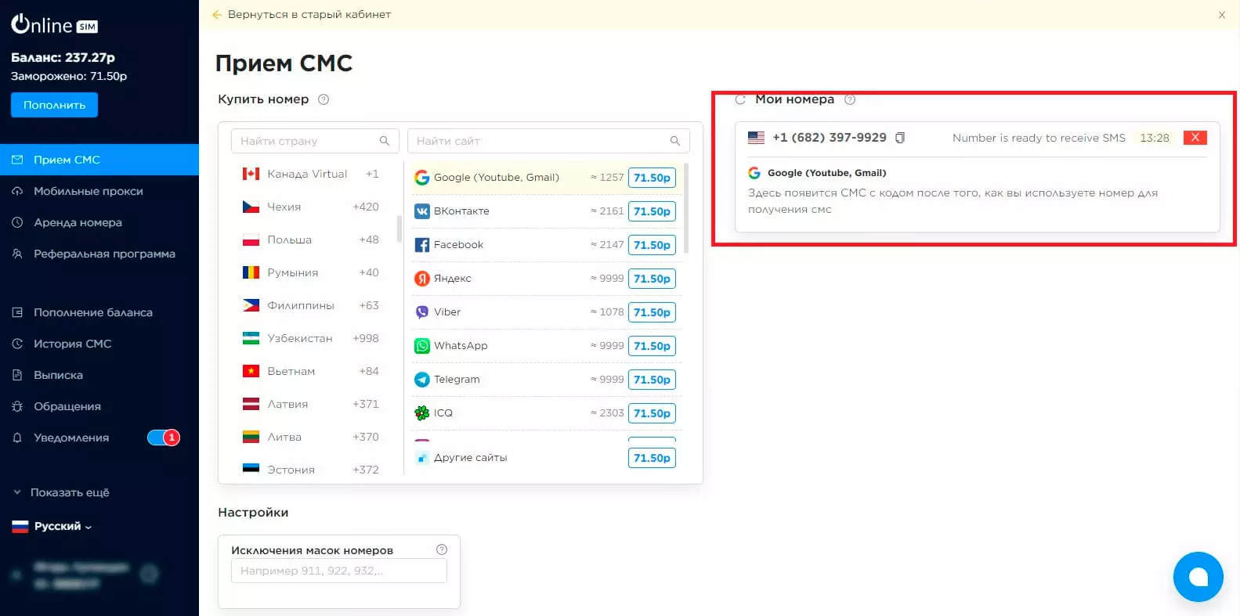Click the Другие сайты icon

click(x=421, y=458)
